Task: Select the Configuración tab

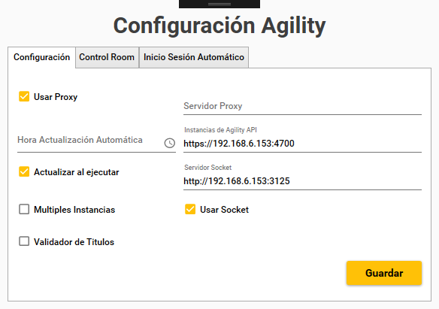Action: pos(41,57)
